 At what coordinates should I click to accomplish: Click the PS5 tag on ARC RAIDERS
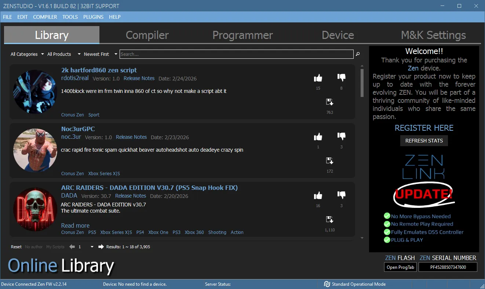click(x=92, y=232)
